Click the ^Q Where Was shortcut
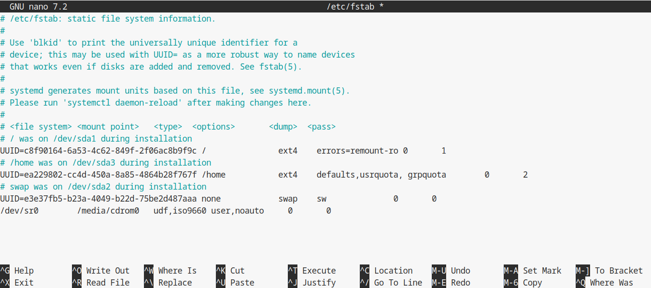Image resolution: width=651 pixels, height=288 pixels. [604, 283]
